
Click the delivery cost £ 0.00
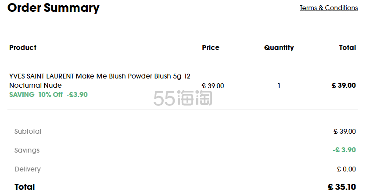point(346,169)
